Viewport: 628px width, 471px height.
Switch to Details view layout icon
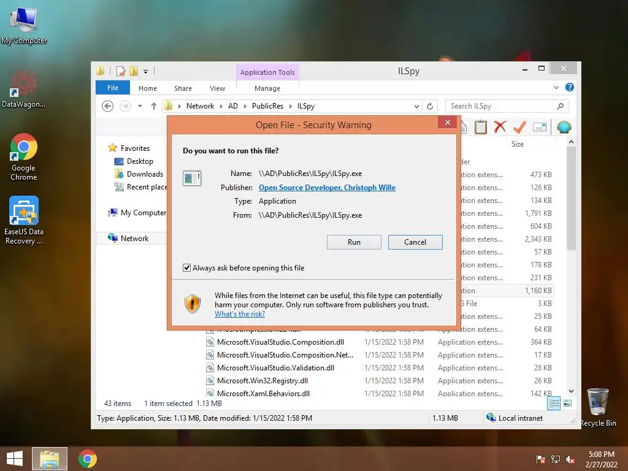coord(554,404)
